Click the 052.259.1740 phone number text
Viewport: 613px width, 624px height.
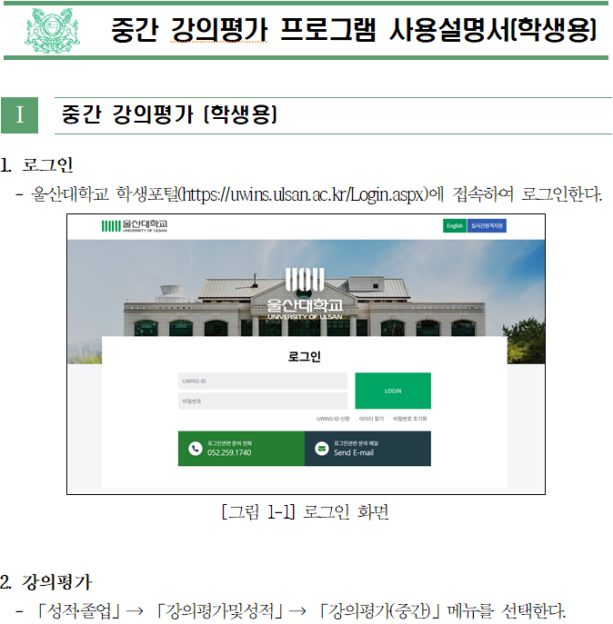coord(229,452)
